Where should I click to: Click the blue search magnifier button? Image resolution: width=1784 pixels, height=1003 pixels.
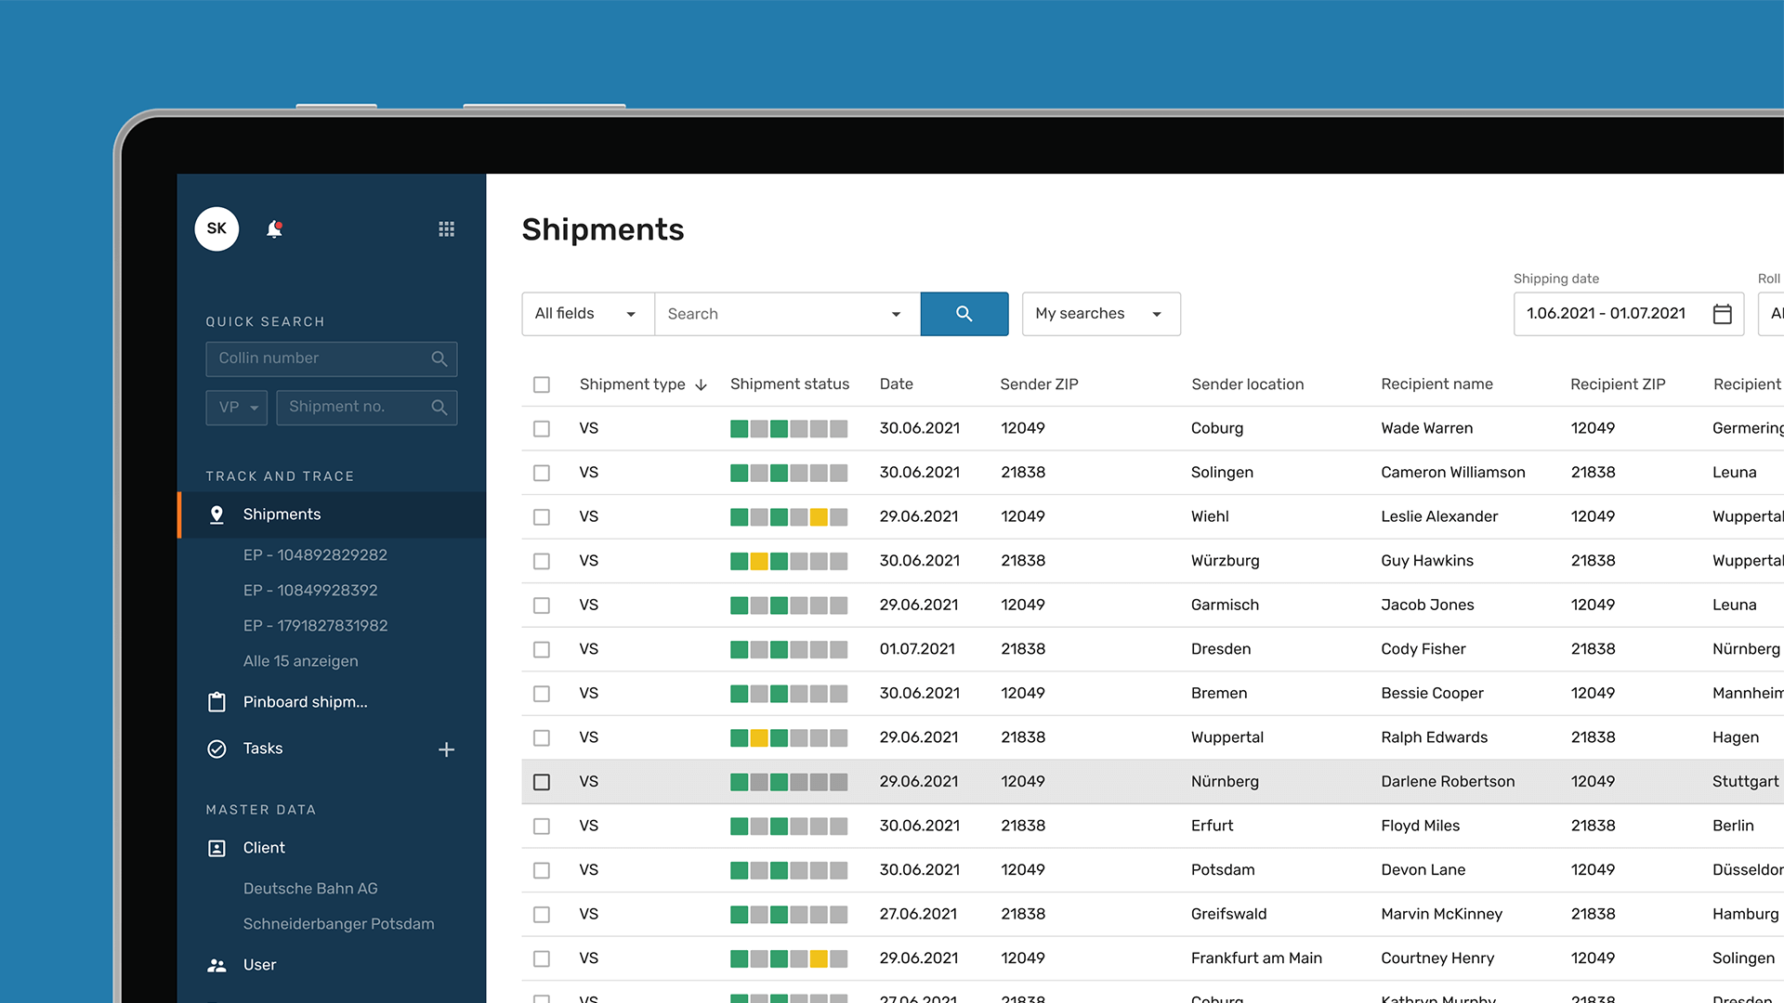point(964,314)
